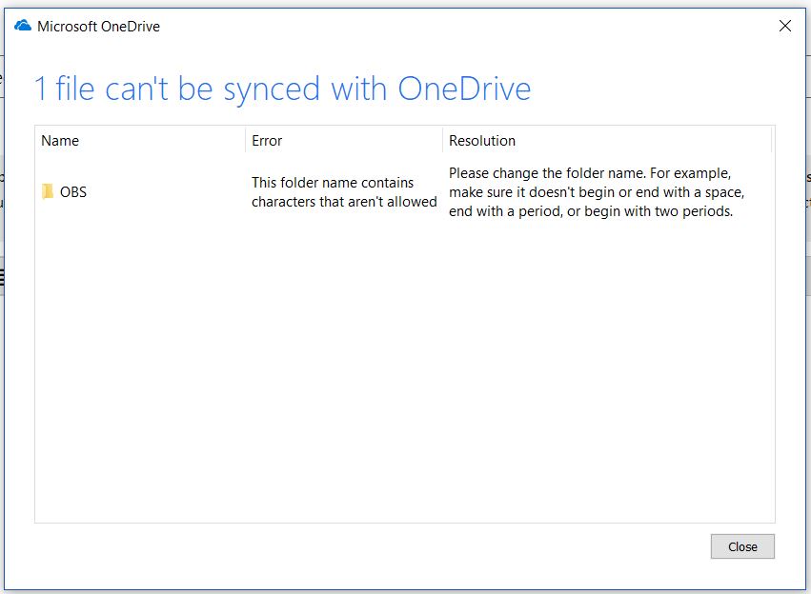Click the Resolution column header
This screenshot has height=594, width=811.
click(x=607, y=141)
